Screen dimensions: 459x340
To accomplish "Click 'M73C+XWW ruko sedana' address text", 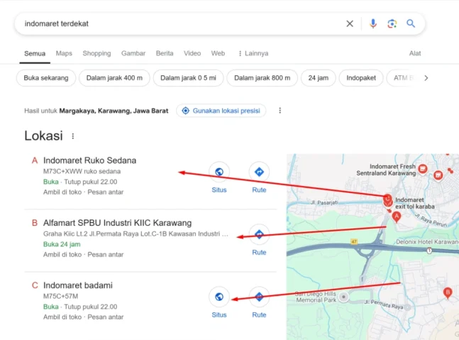I will tap(82, 171).
